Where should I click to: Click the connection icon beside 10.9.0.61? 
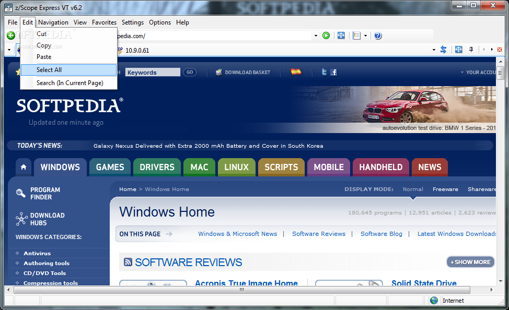point(120,50)
